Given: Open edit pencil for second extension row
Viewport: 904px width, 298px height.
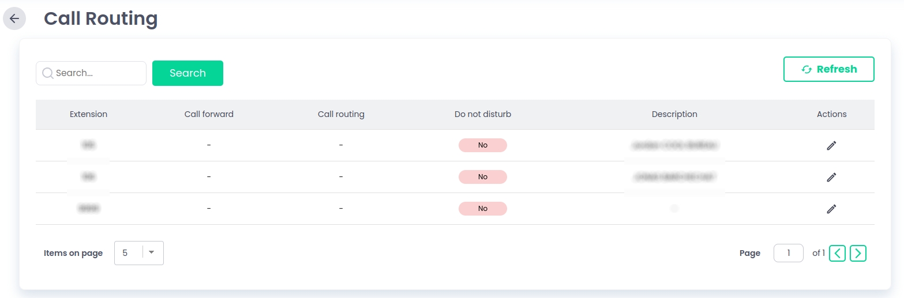Looking at the screenshot, I should pyautogui.click(x=831, y=178).
